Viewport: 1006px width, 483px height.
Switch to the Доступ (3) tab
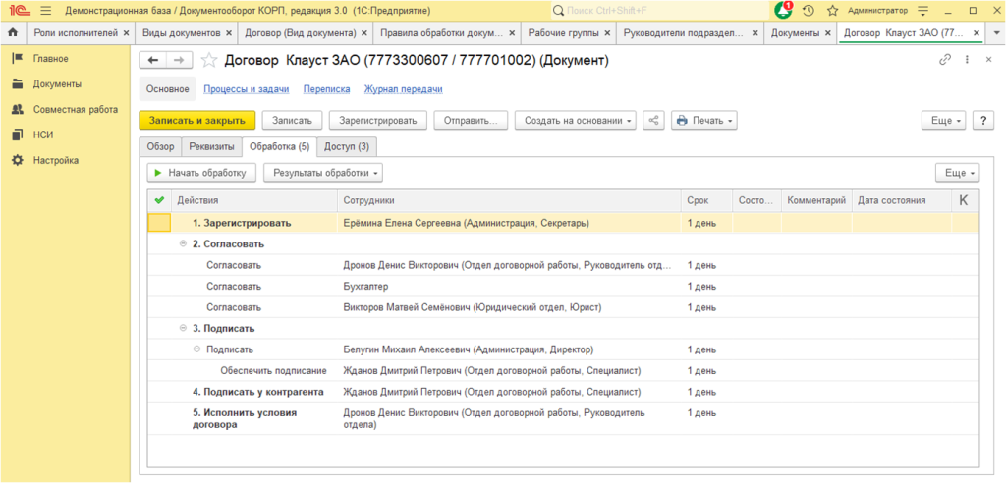(x=347, y=147)
